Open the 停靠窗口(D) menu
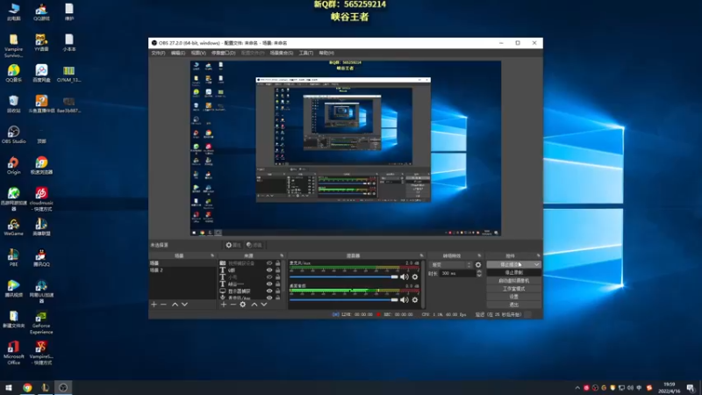 [223, 53]
